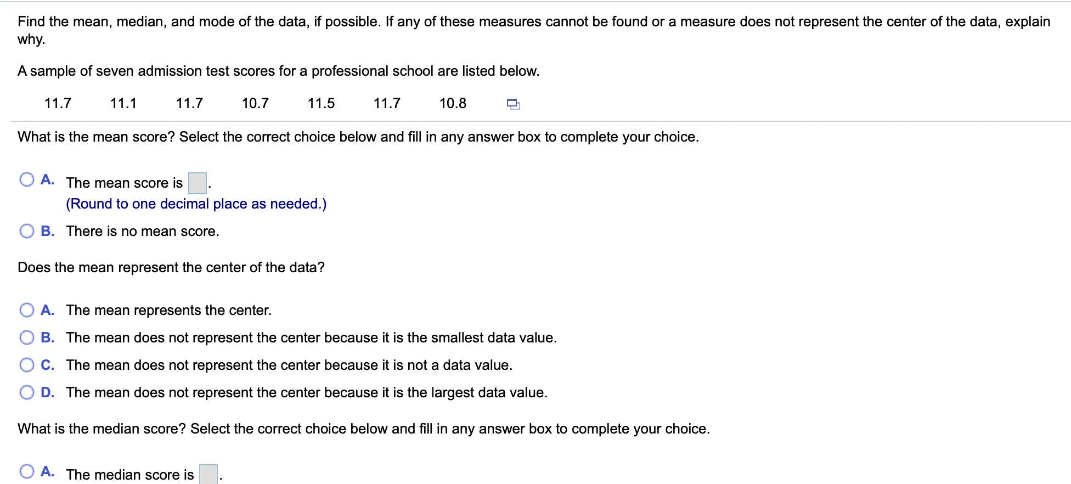Click the question about the center of data
Screen dimensions: 1071x484
click(171, 267)
